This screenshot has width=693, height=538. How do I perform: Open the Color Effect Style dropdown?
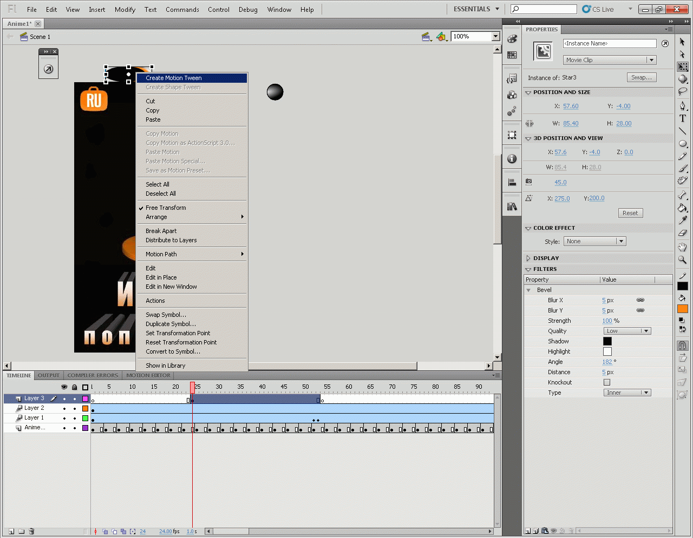pyautogui.click(x=594, y=241)
